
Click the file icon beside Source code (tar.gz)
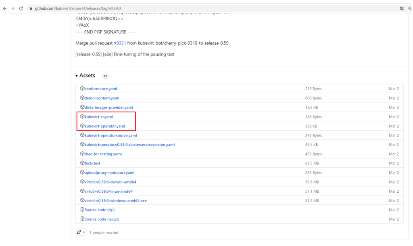pyautogui.click(x=82, y=219)
